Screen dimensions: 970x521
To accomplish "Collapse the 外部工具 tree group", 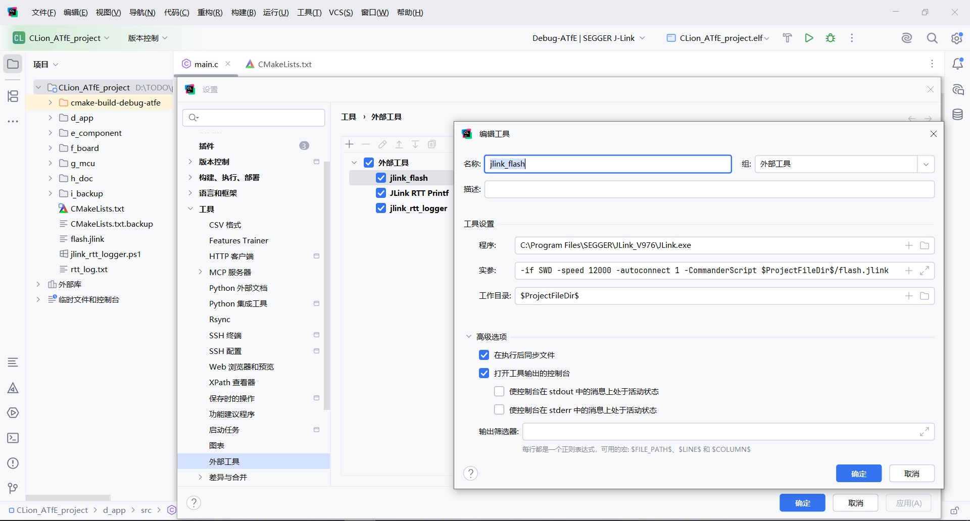I will pyautogui.click(x=354, y=163).
